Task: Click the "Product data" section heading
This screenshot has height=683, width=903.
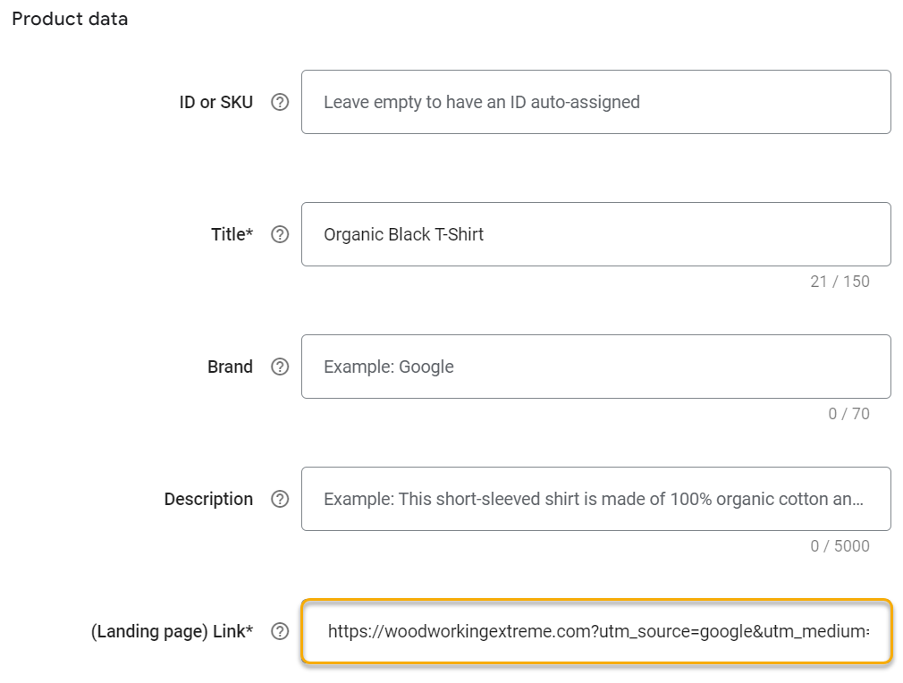Action: coord(70,19)
